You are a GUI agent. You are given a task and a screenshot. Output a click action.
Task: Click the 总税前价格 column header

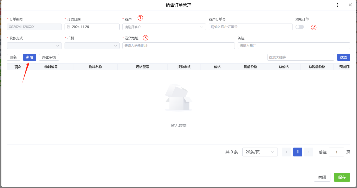point(317,67)
